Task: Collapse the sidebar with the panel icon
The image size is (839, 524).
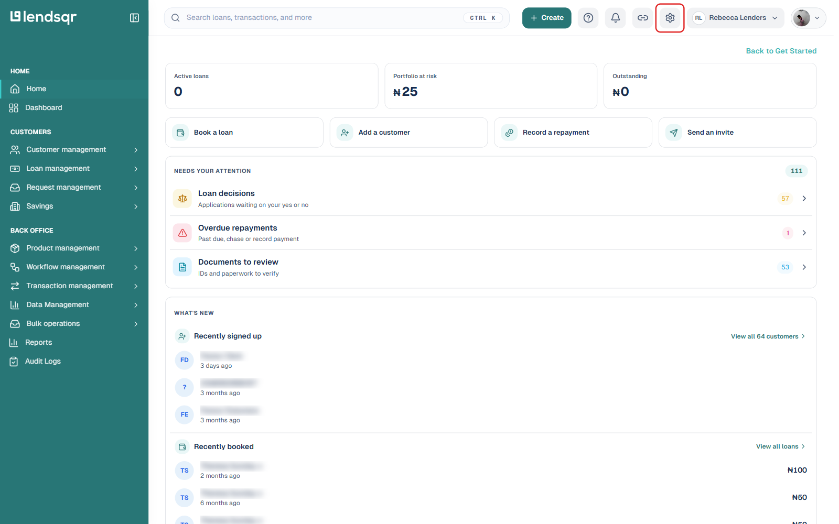Action: click(134, 18)
